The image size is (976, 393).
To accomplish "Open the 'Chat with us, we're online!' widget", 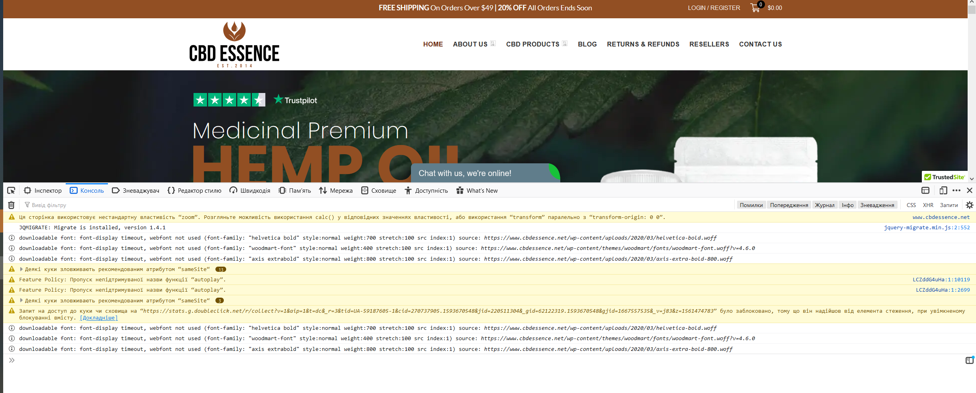I will pyautogui.click(x=485, y=173).
